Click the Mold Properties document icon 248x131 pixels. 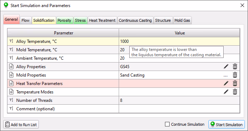tap(11, 75)
